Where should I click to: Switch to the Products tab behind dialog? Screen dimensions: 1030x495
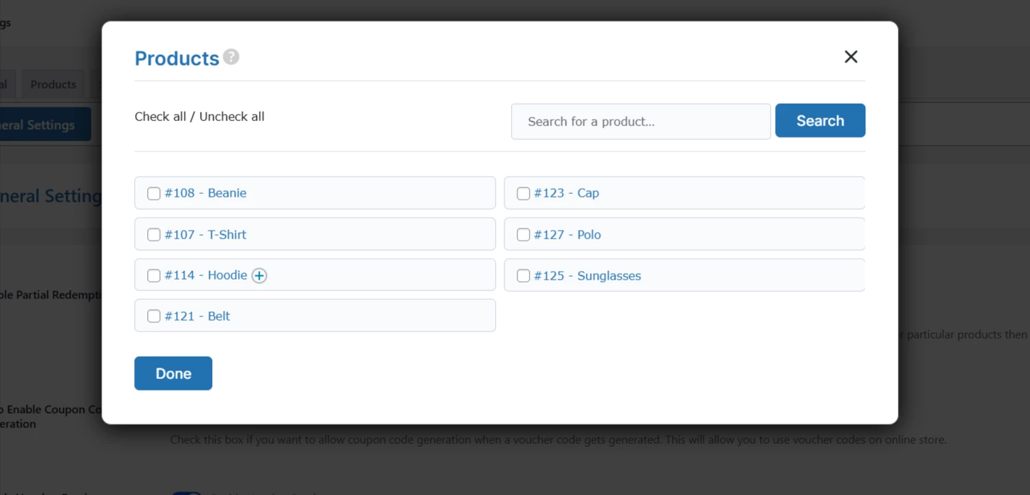tap(53, 84)
